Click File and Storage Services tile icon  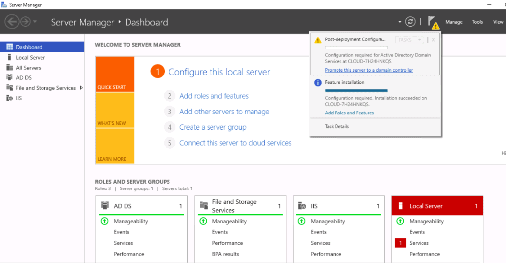tap(204, 205)
